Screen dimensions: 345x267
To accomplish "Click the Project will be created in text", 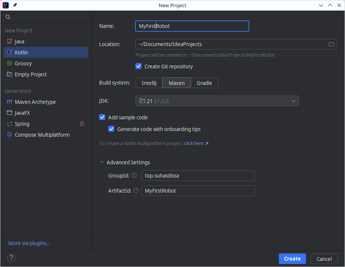I will coord(205,55).
